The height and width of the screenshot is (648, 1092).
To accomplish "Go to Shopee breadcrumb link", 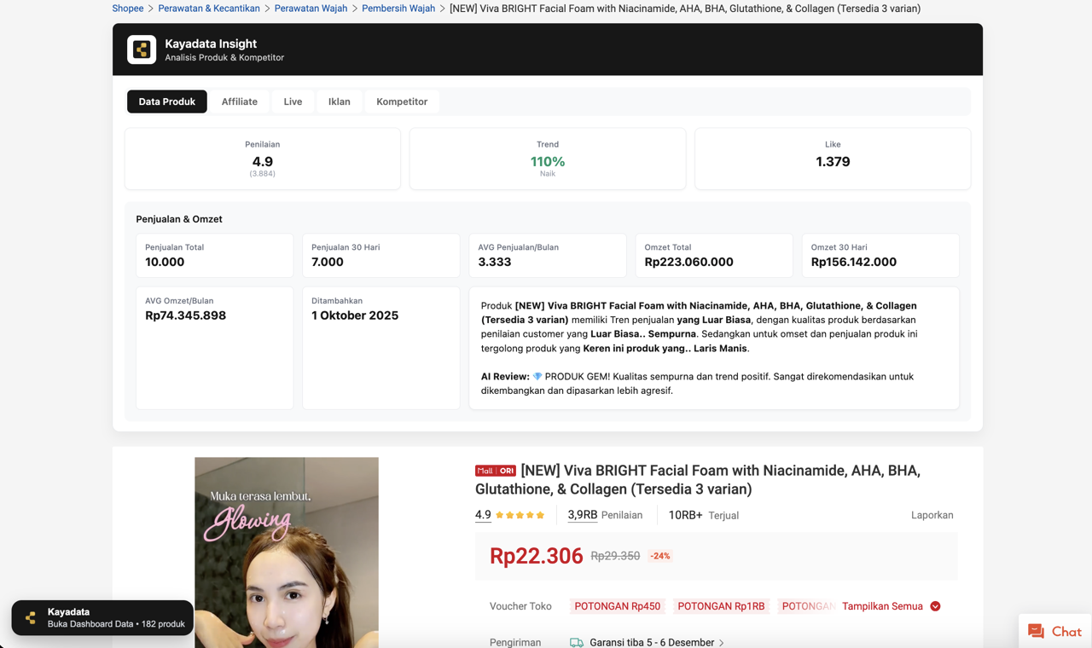I will pyautogui.click(x=128, y=9).
